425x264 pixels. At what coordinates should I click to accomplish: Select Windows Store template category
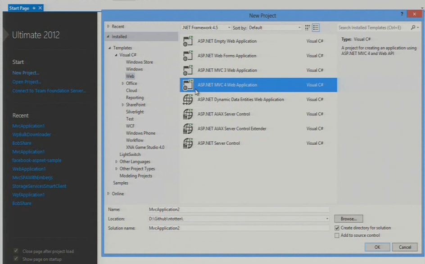tap(139, 62)
